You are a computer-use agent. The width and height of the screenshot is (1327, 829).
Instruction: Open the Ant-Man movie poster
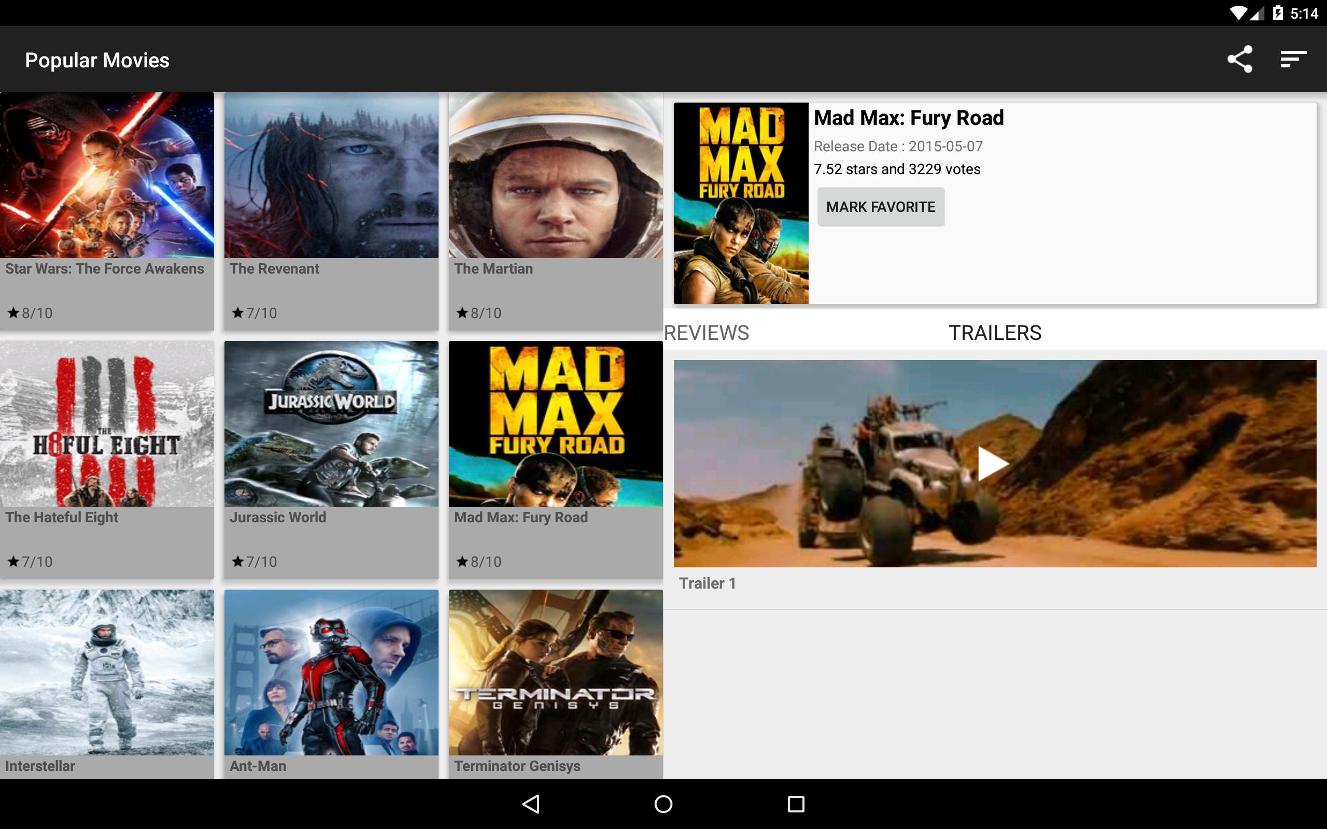(x=331, y=672)
